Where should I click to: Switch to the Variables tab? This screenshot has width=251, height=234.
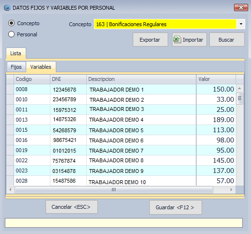(x=41, y=67)
